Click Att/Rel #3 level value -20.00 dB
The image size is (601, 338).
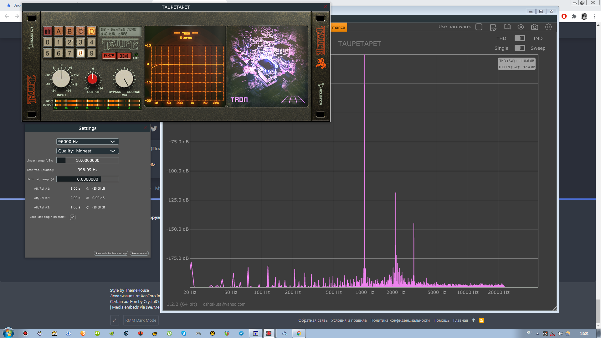tap(99, 207)
